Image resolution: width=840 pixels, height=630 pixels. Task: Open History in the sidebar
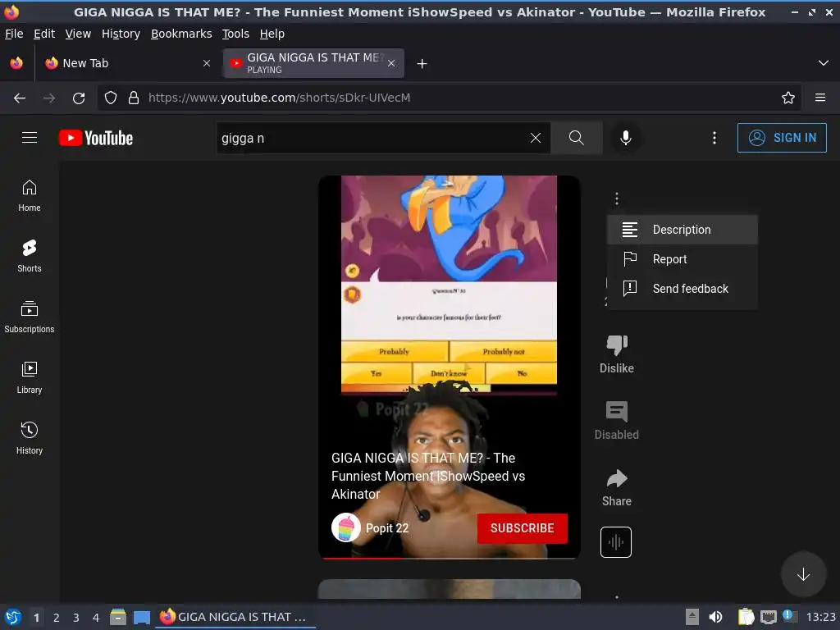(x=30, y=438)
